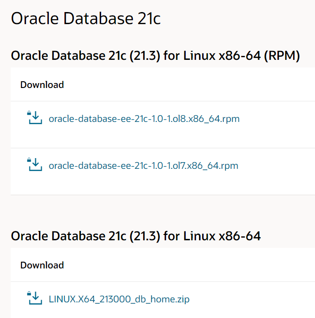
Task: Click empty row space right of zip link
Action: [x=260, y=299]
